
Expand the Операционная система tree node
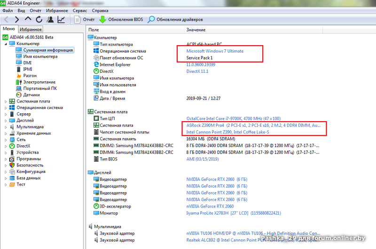[x=6, y=108]
